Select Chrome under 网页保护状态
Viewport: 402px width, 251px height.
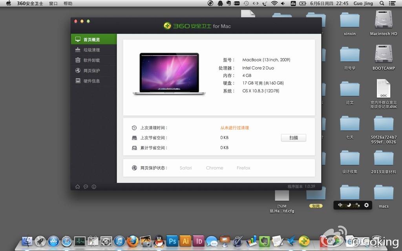[x=215, y=168]
